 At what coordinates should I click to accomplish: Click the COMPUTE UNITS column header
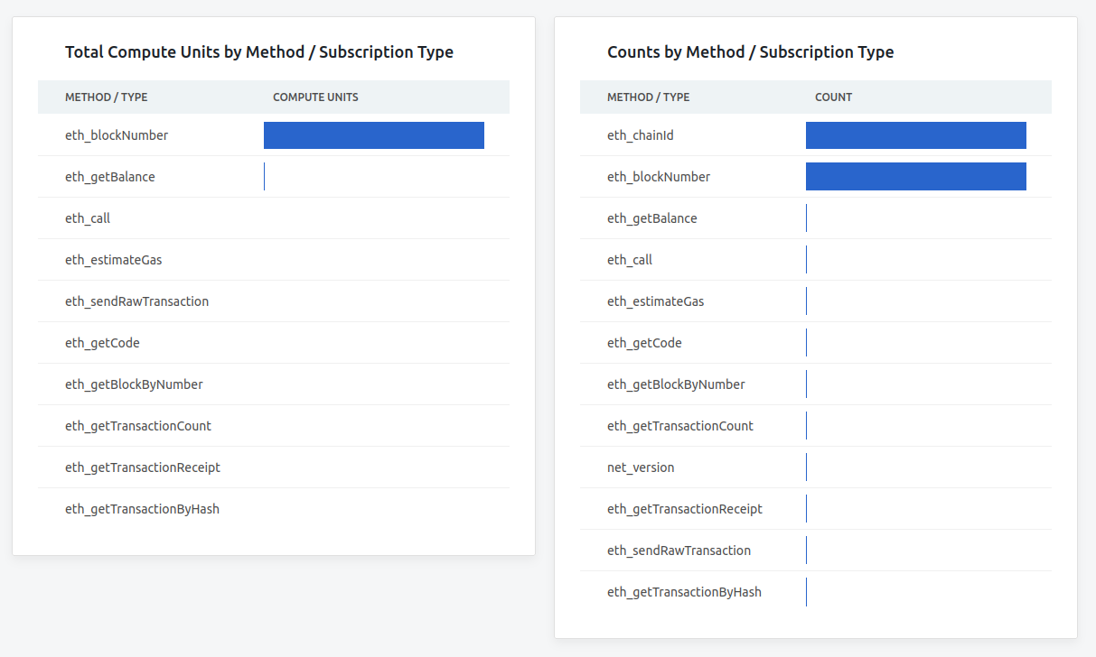pos(315,97)
